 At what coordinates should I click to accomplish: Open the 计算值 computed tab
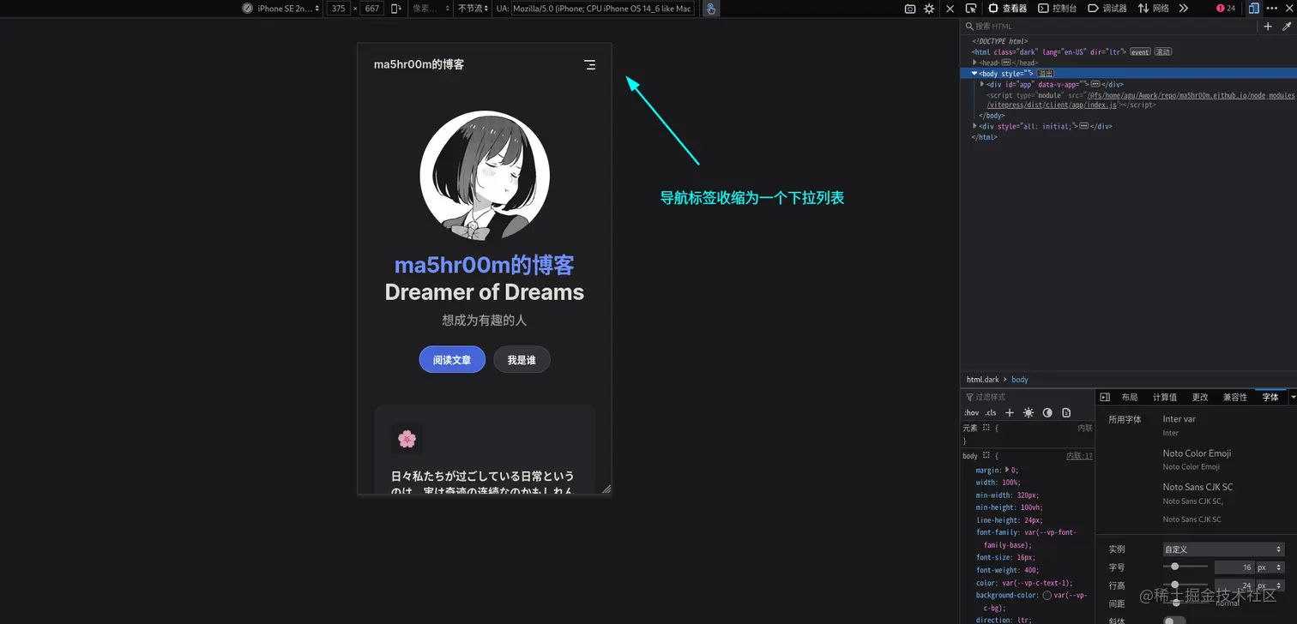tap(1165, 397)
